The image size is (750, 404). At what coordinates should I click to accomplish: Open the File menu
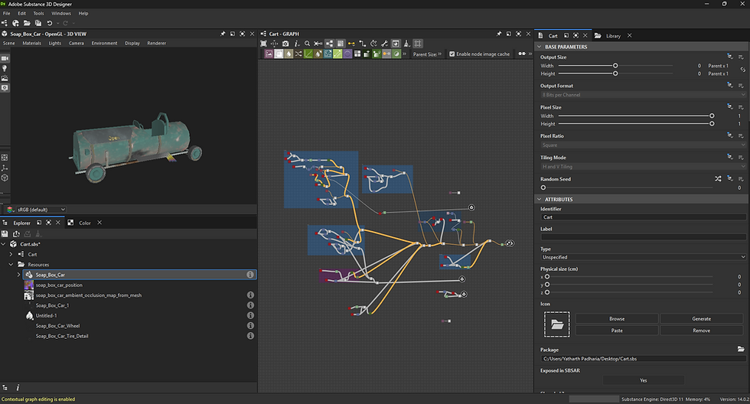coord(7,13)
